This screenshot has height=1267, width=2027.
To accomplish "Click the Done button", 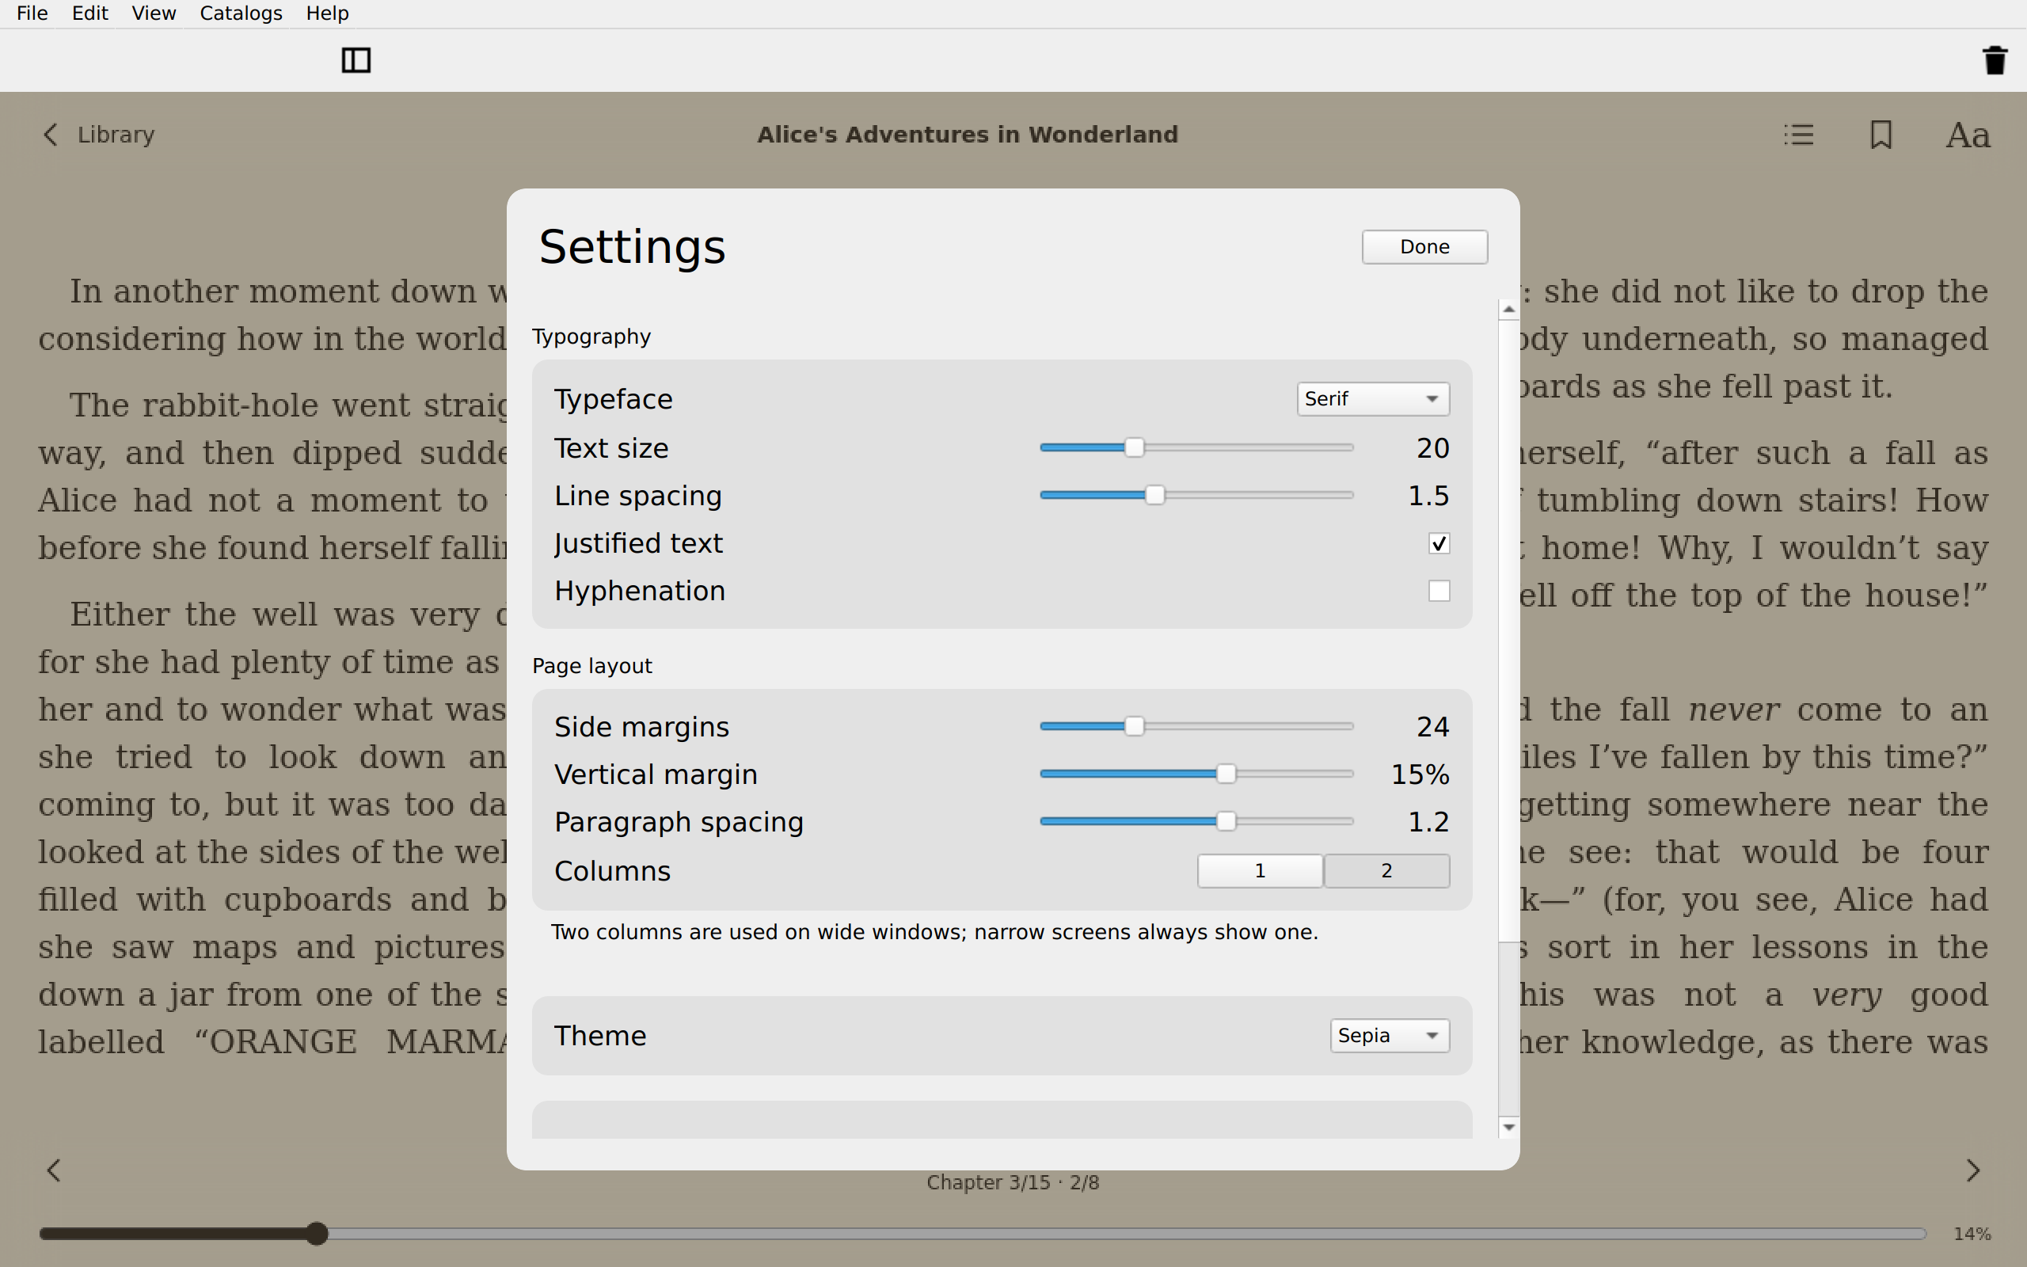I will click(1424, 247).
